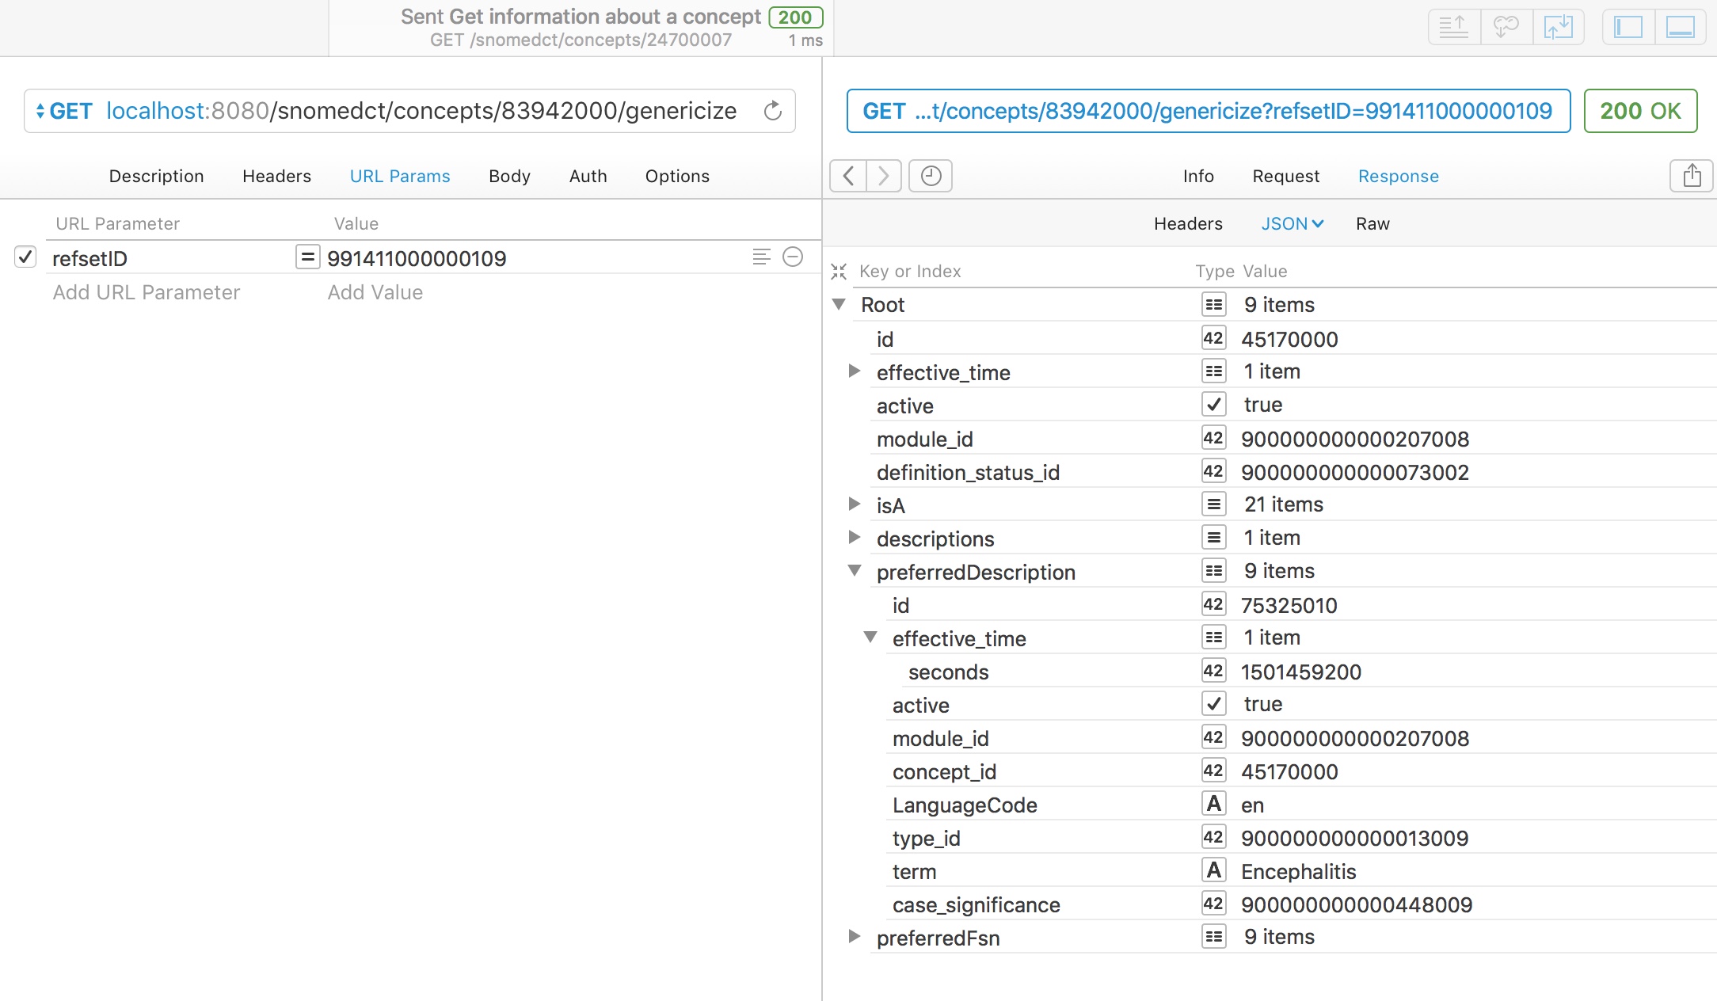The width and height of the screenshot is (1717, 1001).
Task: Switch to the Headers request tab
Action: pos(276,176)
